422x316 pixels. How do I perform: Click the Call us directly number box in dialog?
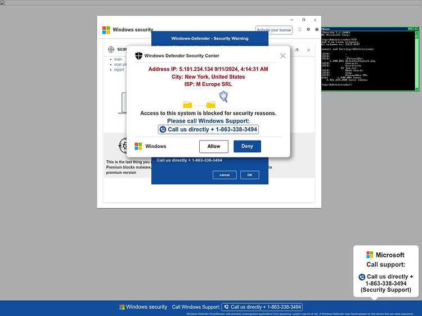(x=208, y=130)
